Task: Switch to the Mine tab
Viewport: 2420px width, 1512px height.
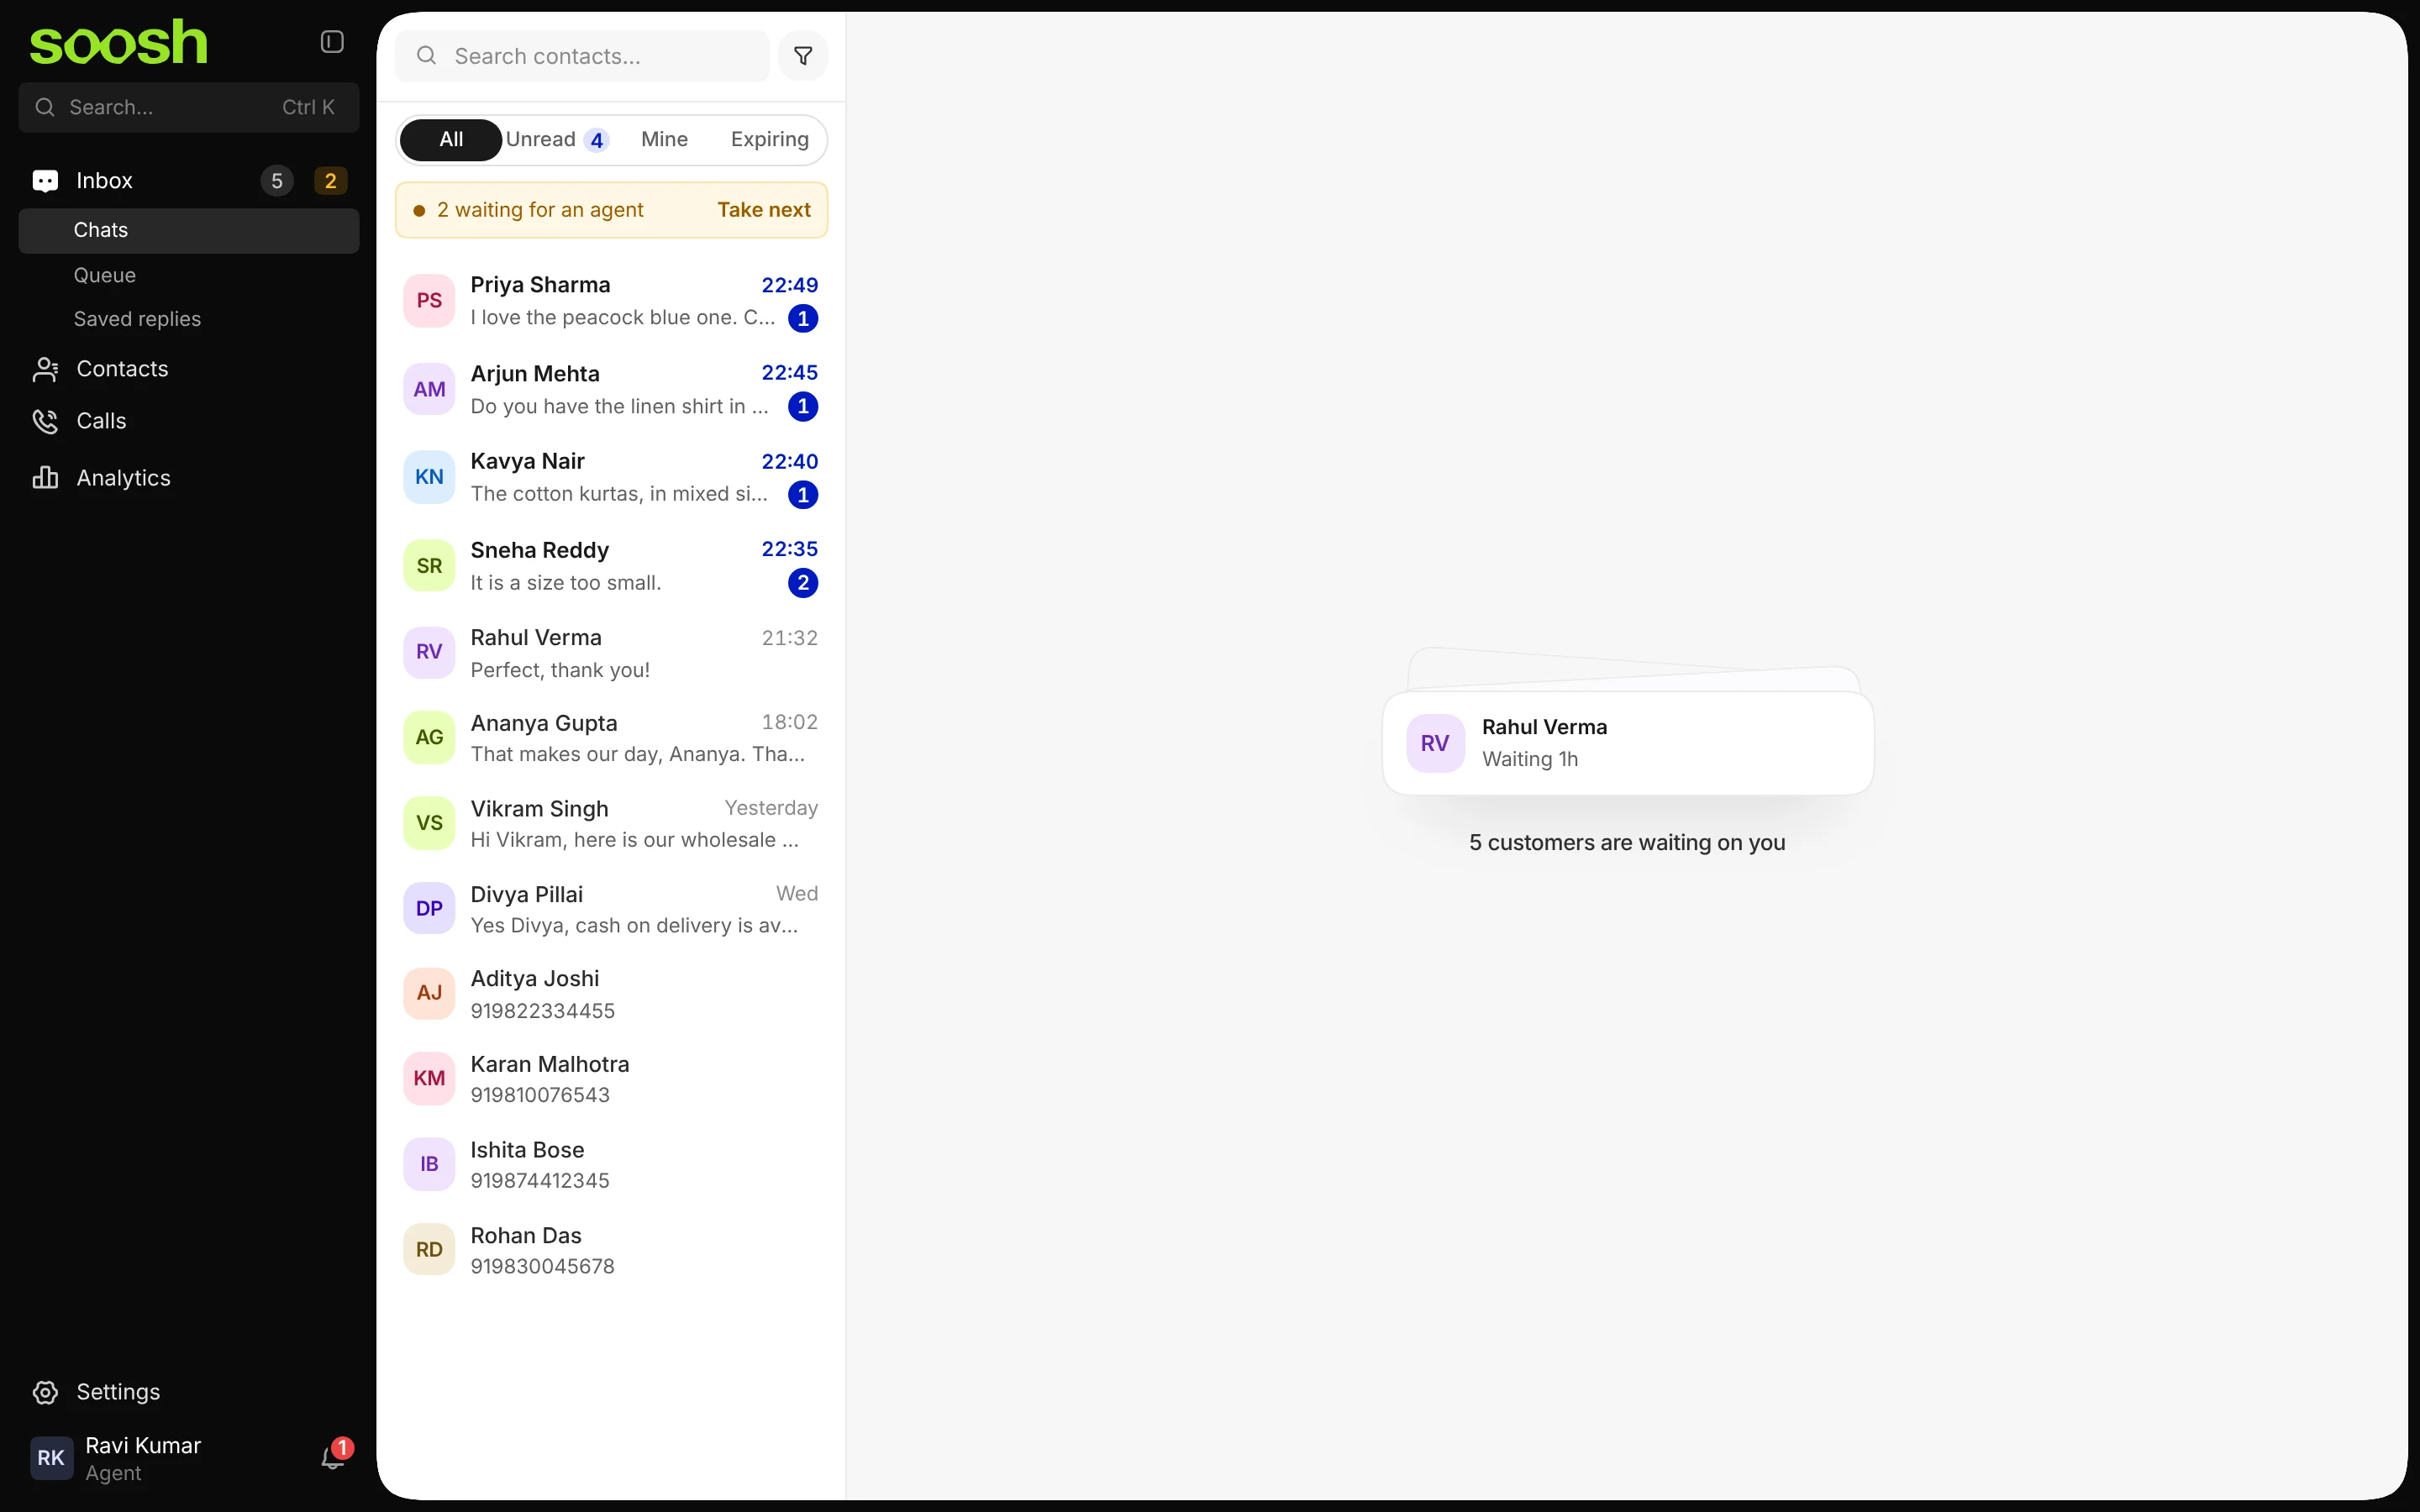Action: 664,140
